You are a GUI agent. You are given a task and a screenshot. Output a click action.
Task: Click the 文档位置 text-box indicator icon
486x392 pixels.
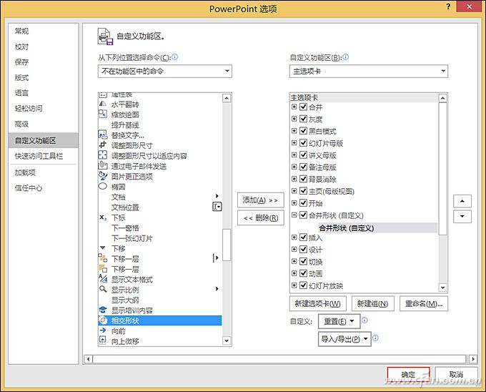217,207
